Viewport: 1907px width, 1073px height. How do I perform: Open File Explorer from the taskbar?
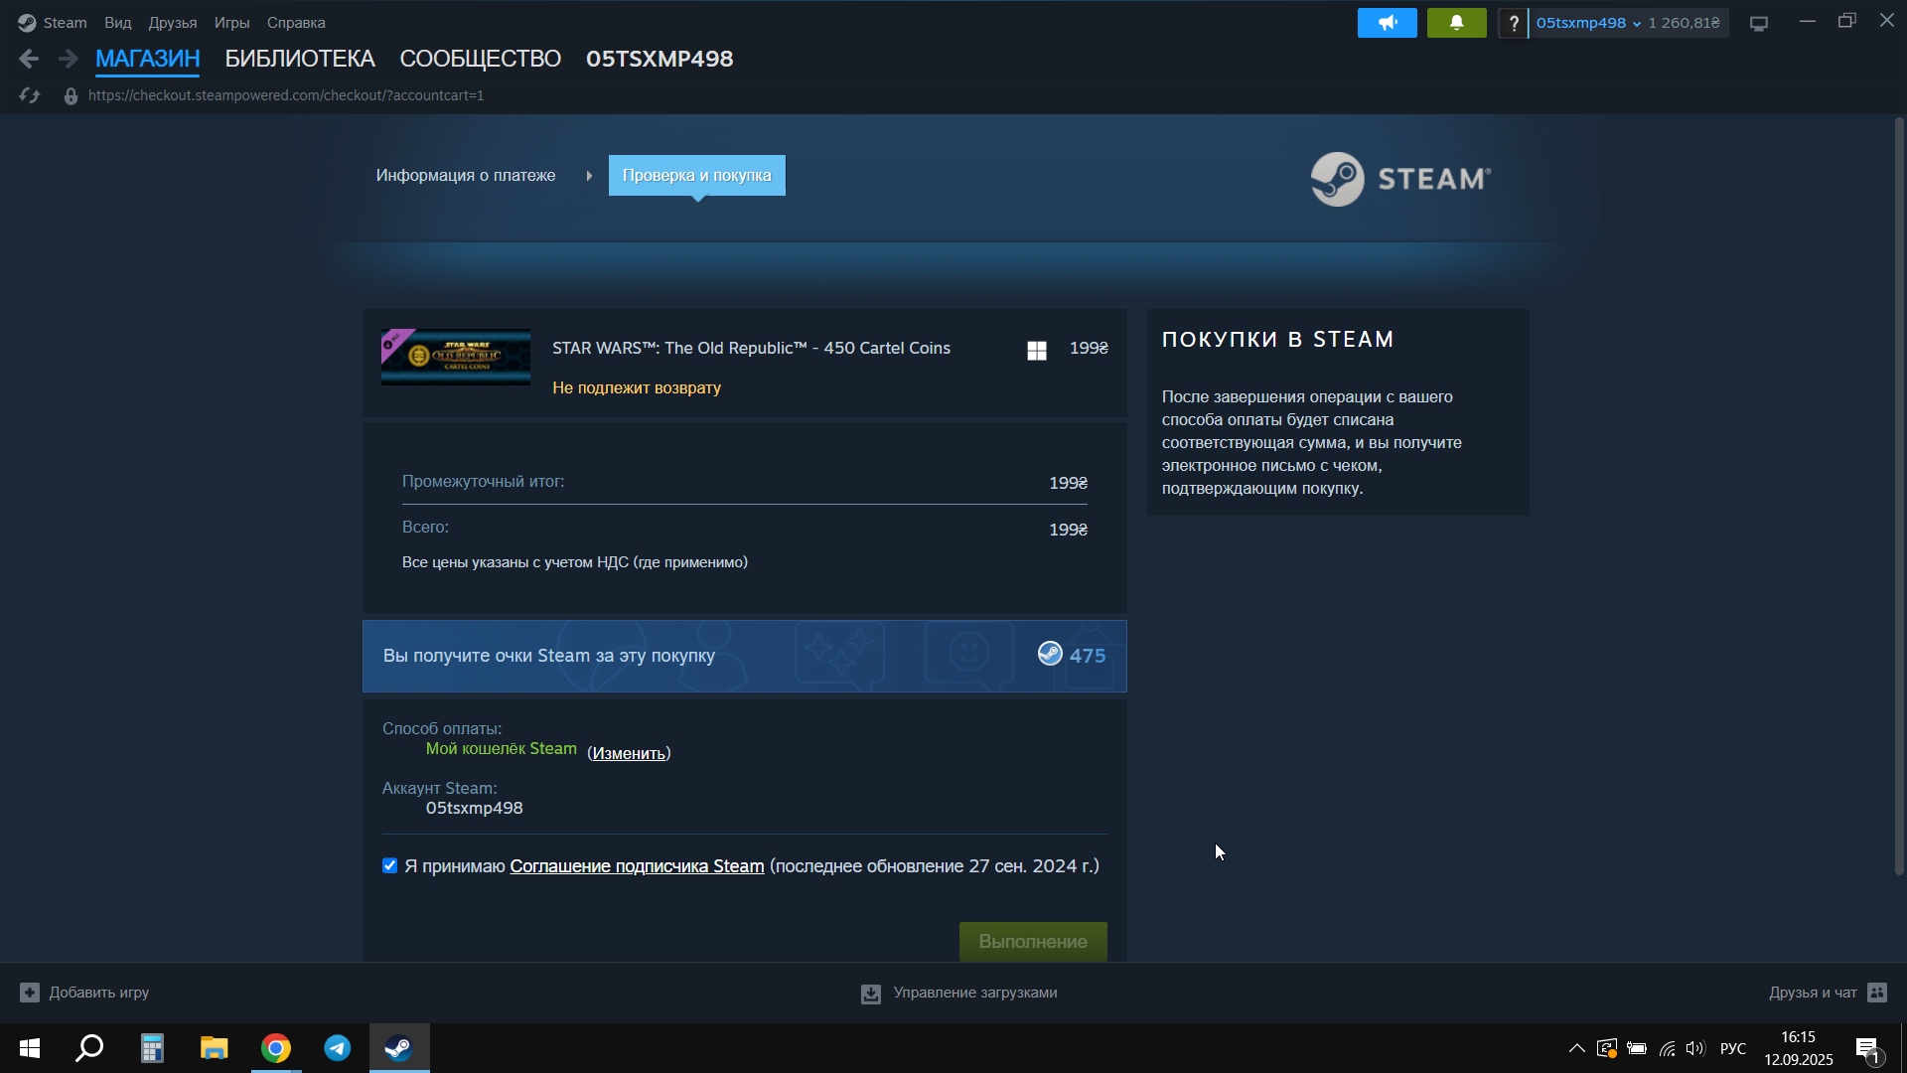click(x=214, y=1048)
